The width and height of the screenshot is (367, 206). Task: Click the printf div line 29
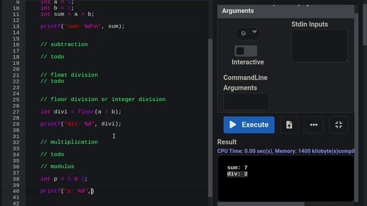[x=81, y=124]
